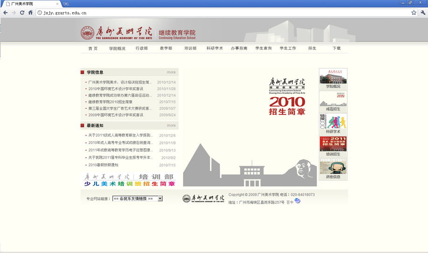Open 首页 in navigation menu
428x253 pixels.
[93, 48]
